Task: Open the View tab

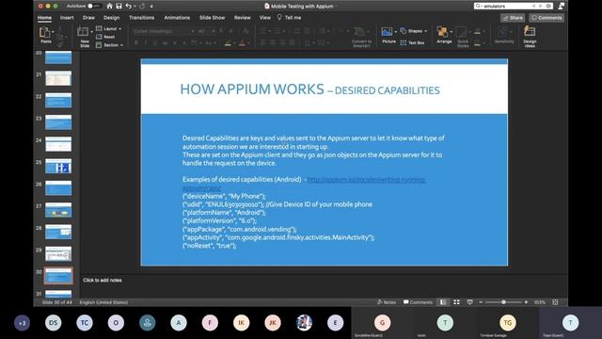Action: tap(265, 18)
